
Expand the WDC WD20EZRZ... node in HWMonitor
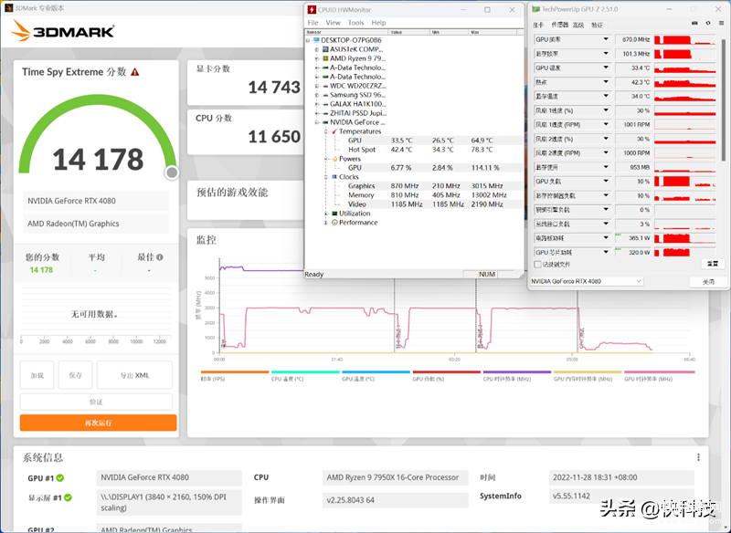click(x=316, y=86)
